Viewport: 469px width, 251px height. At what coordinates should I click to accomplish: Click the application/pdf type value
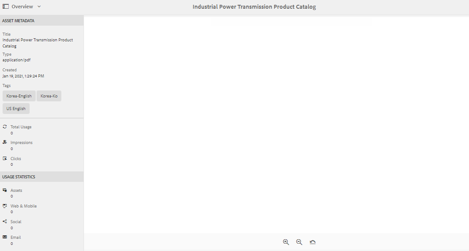point(16,60)
